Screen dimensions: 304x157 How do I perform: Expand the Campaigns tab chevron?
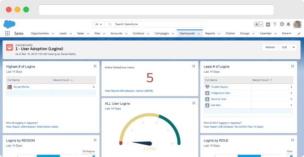tap(173, 34)
